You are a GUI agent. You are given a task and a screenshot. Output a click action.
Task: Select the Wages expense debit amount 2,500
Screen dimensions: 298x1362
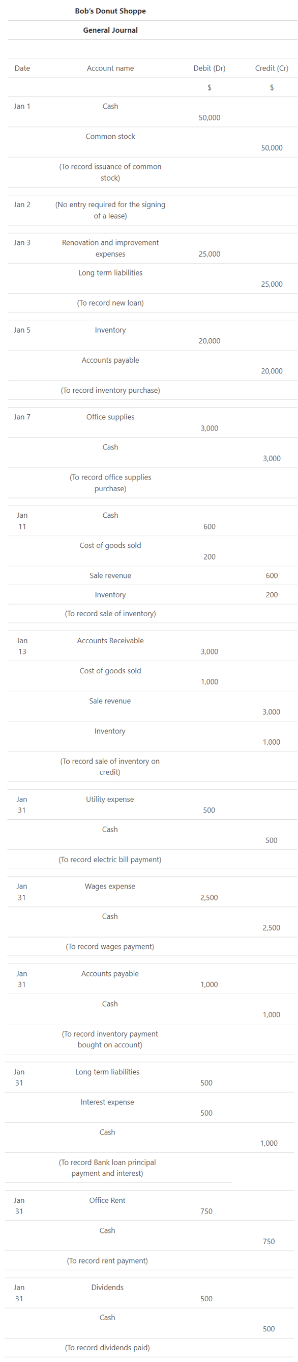(209, 898)
